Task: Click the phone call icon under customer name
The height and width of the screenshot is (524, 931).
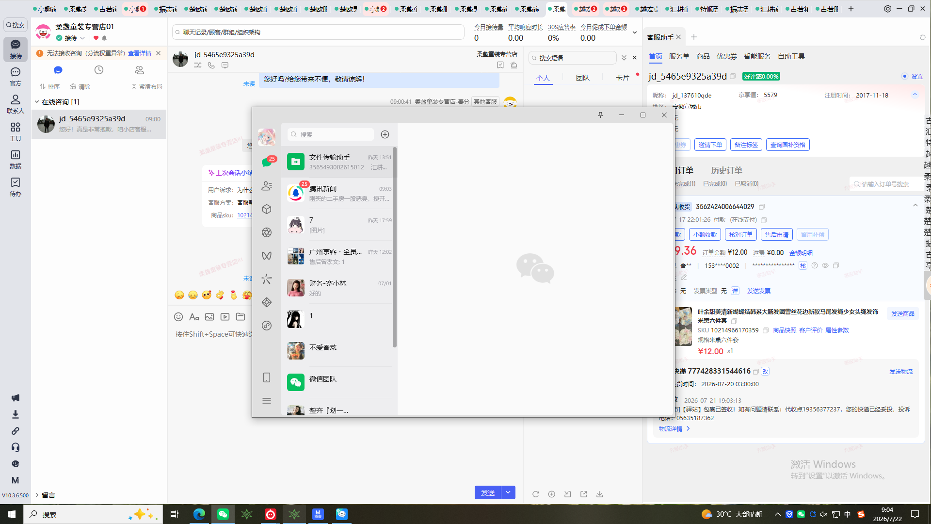Action: [211, 65]
